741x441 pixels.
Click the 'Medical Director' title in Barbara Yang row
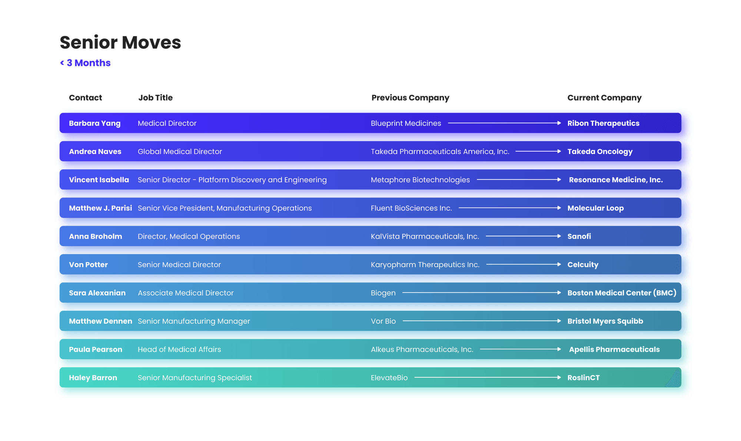tap(167, 123)
